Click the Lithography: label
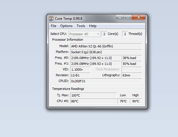Viewport: 178px width, 137px height. (111, 75)
